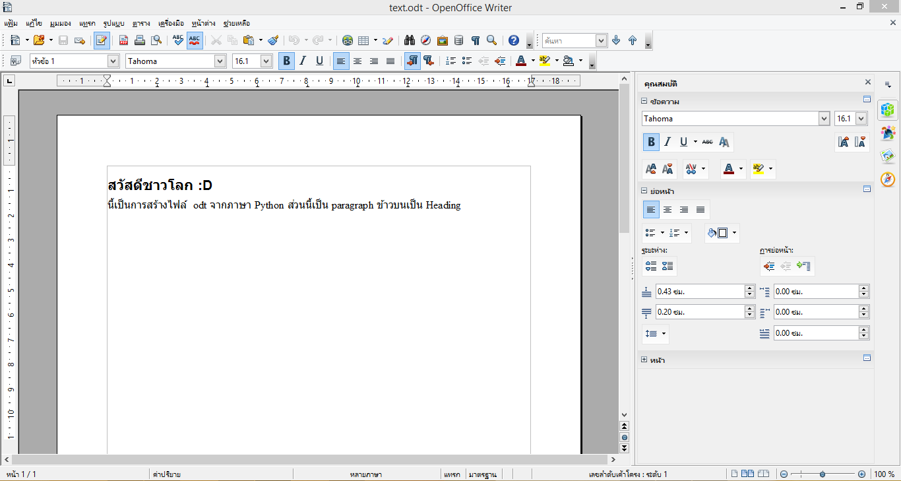Screen dimensions: 901x481
Task: Open Find & Replace
Action: [410, 40]
